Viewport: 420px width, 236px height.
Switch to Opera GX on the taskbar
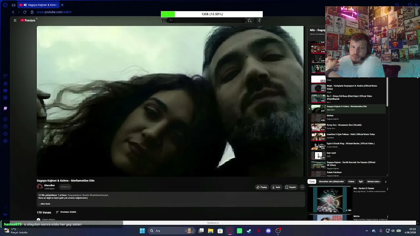pos(230,231)
